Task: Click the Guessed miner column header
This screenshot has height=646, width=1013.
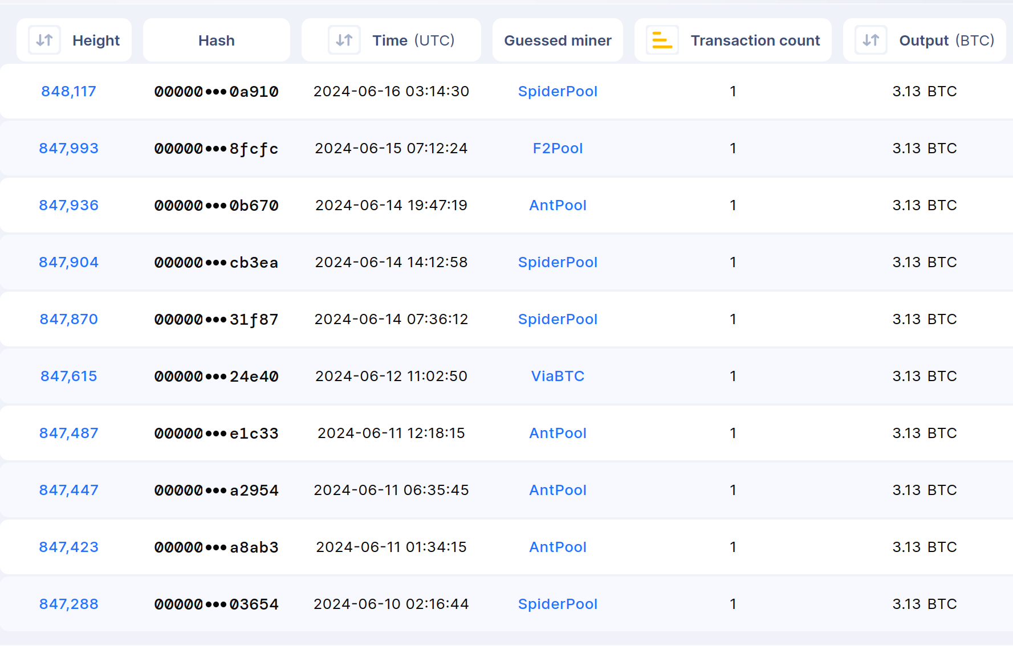Action: coord(558,40)
